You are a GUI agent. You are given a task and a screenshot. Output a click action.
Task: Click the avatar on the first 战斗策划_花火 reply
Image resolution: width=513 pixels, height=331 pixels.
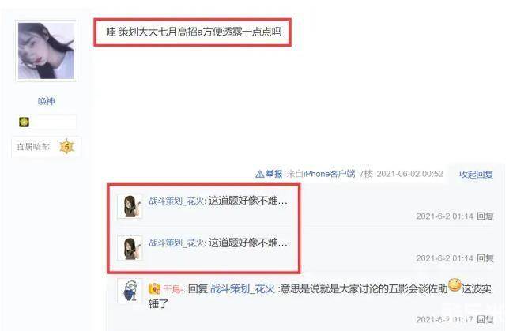tap(130, 206)
